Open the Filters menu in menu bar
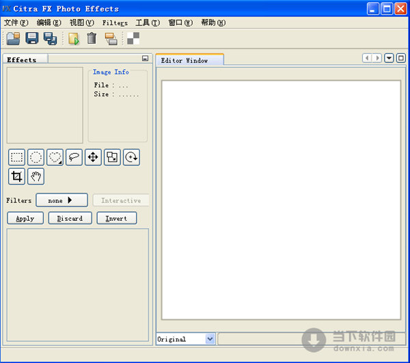The image size is (410, 363). [115, 23]
